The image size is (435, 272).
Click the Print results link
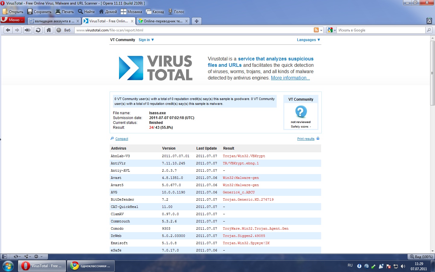click(306, 139)
